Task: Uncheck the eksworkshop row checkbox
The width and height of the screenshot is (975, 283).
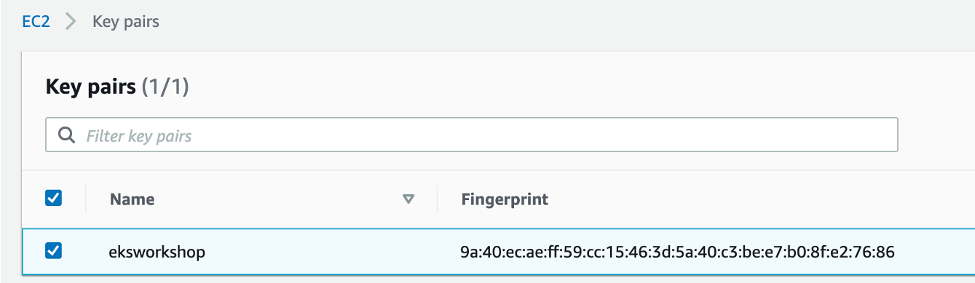Action: click(x=54, y=251)
